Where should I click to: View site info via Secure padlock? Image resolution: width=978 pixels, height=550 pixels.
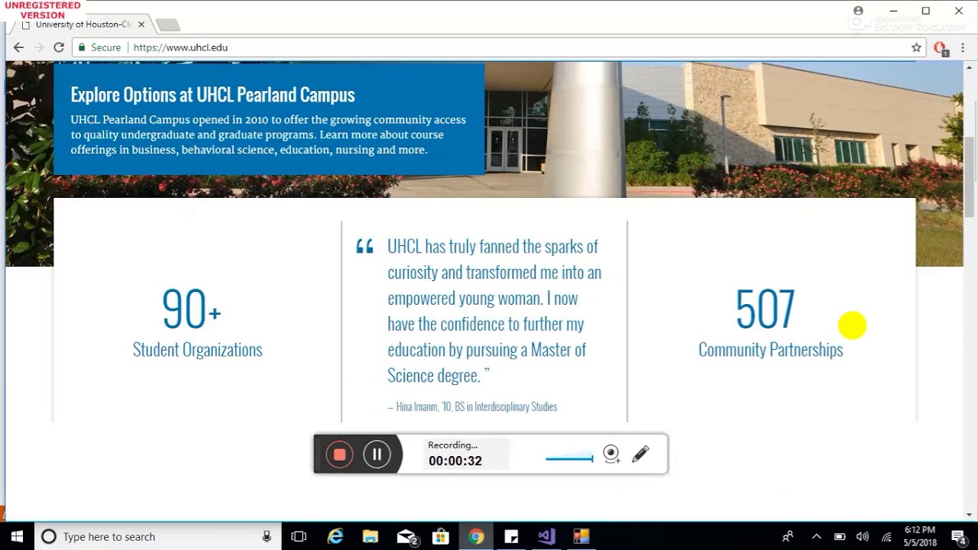click(x=99, y=47)
